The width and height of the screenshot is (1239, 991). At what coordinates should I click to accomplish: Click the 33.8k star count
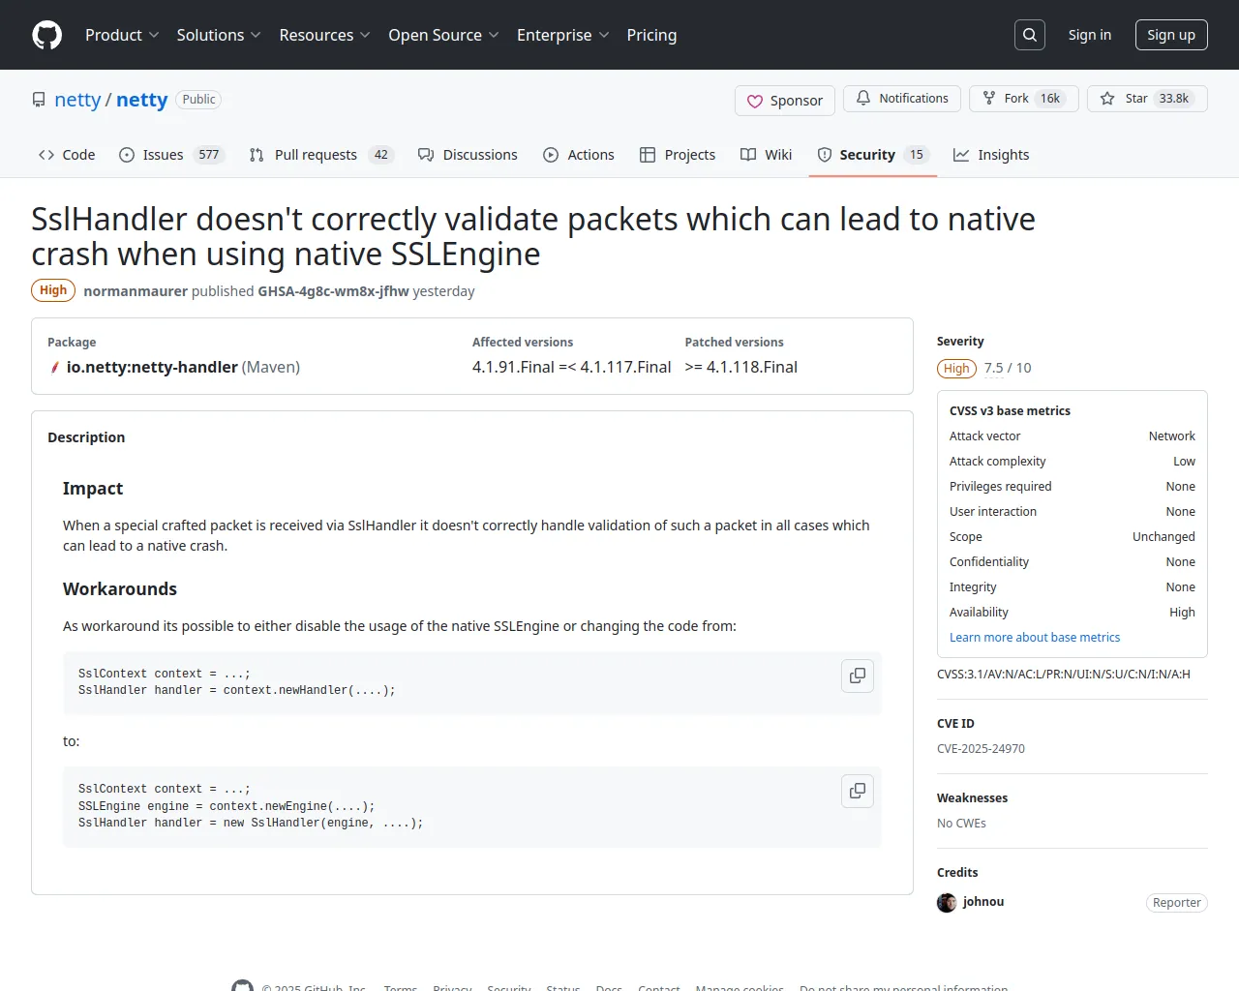(x=1174, y=99)
